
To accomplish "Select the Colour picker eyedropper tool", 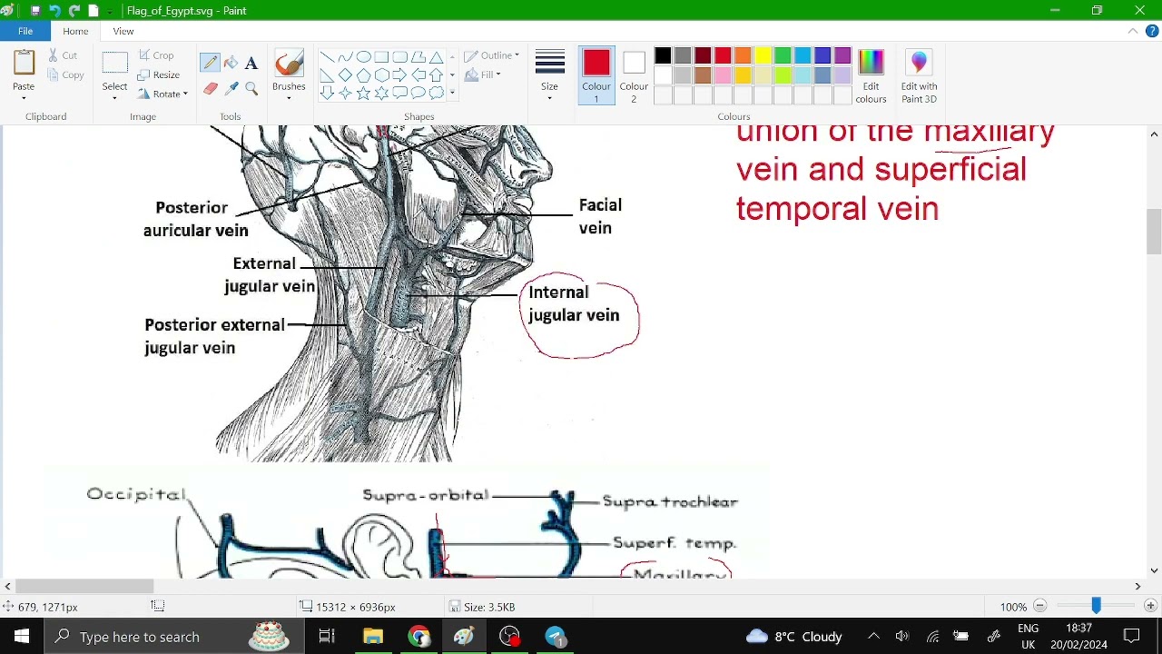I will (231, 88).
